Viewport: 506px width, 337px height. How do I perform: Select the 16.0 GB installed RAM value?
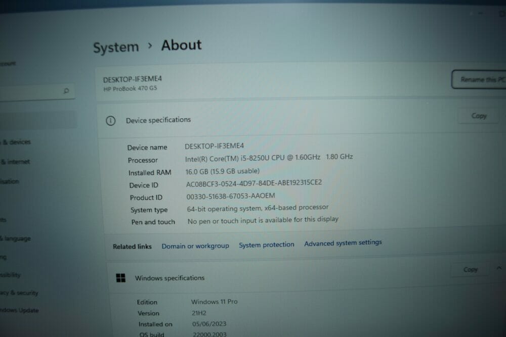click(222, 171)
